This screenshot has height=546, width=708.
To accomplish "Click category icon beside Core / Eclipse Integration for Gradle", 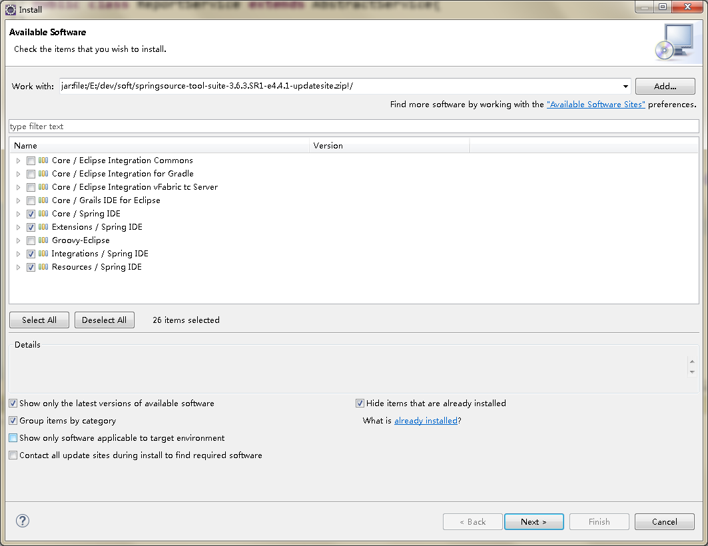I will [x=43, y=174].
